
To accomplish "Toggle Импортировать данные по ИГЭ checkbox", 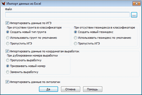I will [7, 23].
